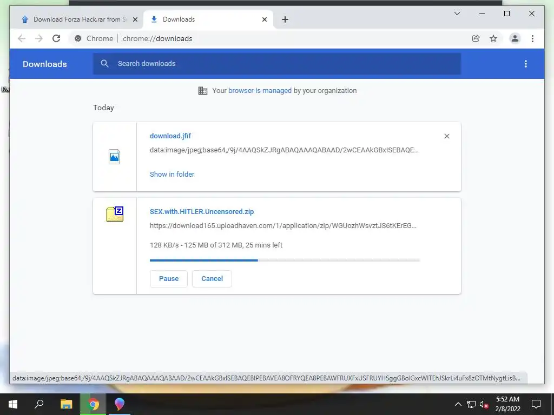Click the uploadhaven.com source URL text
This screenshot has height=415, width=554.
(x=283, y=225)
